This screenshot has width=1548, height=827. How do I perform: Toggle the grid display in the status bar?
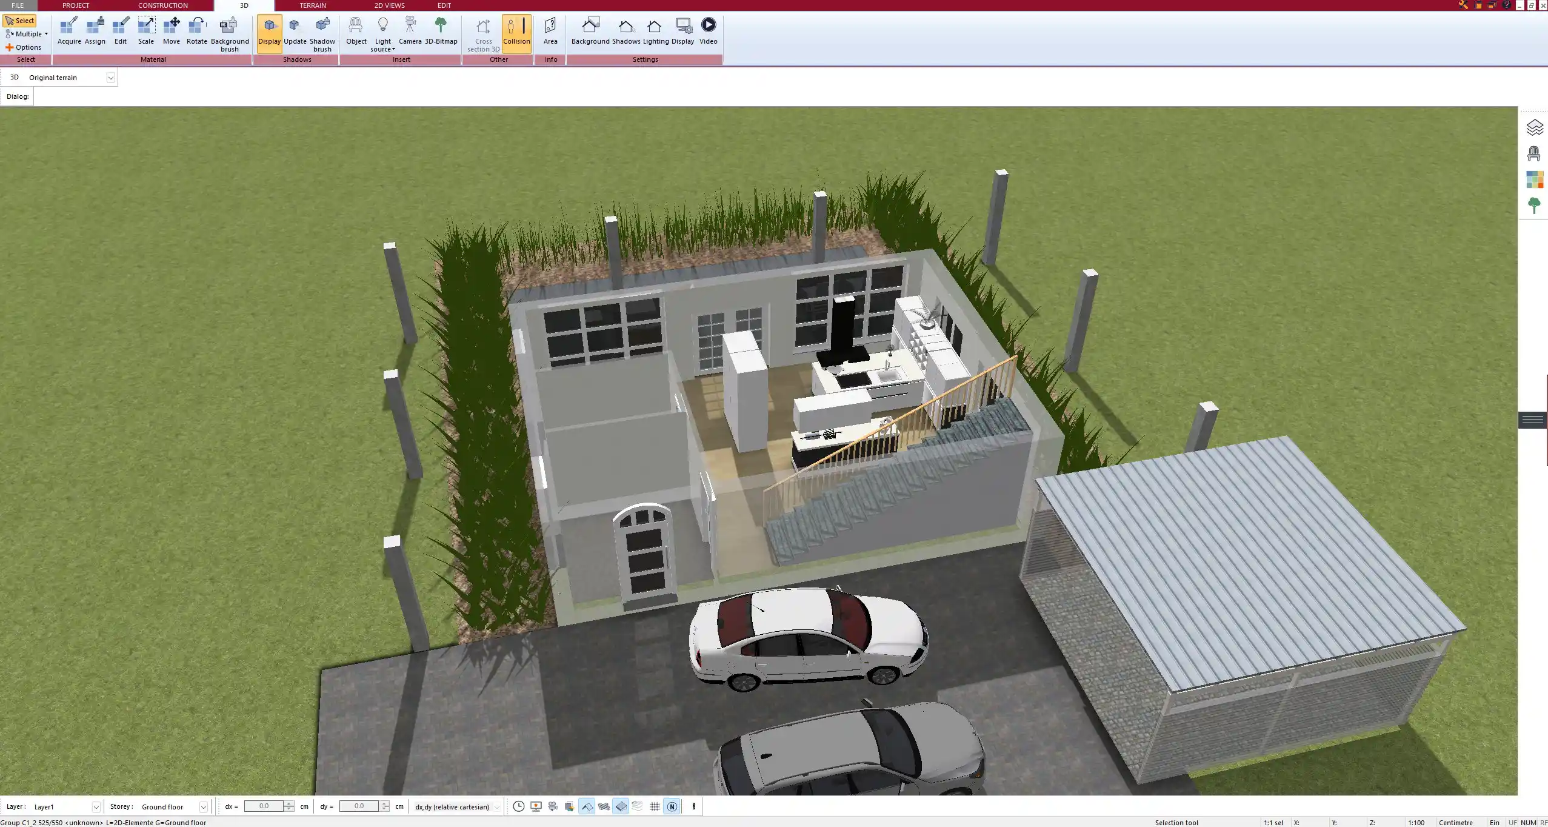[655, 806]
